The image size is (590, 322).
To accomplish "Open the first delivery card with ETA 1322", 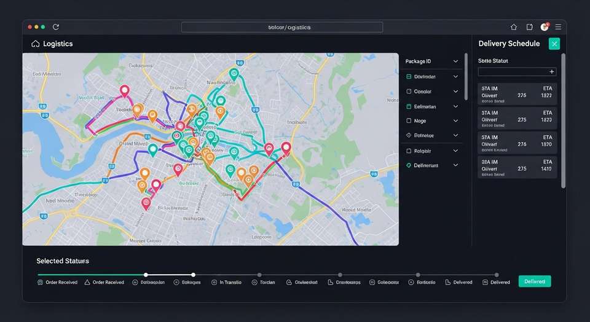I will 517,94.
